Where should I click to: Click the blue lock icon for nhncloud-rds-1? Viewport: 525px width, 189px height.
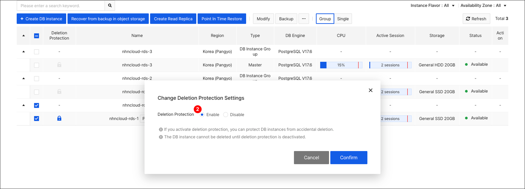59,118
